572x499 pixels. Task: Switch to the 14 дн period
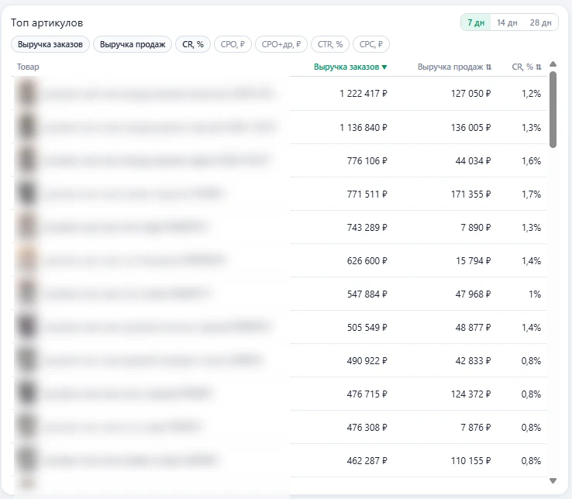(507, 22)
